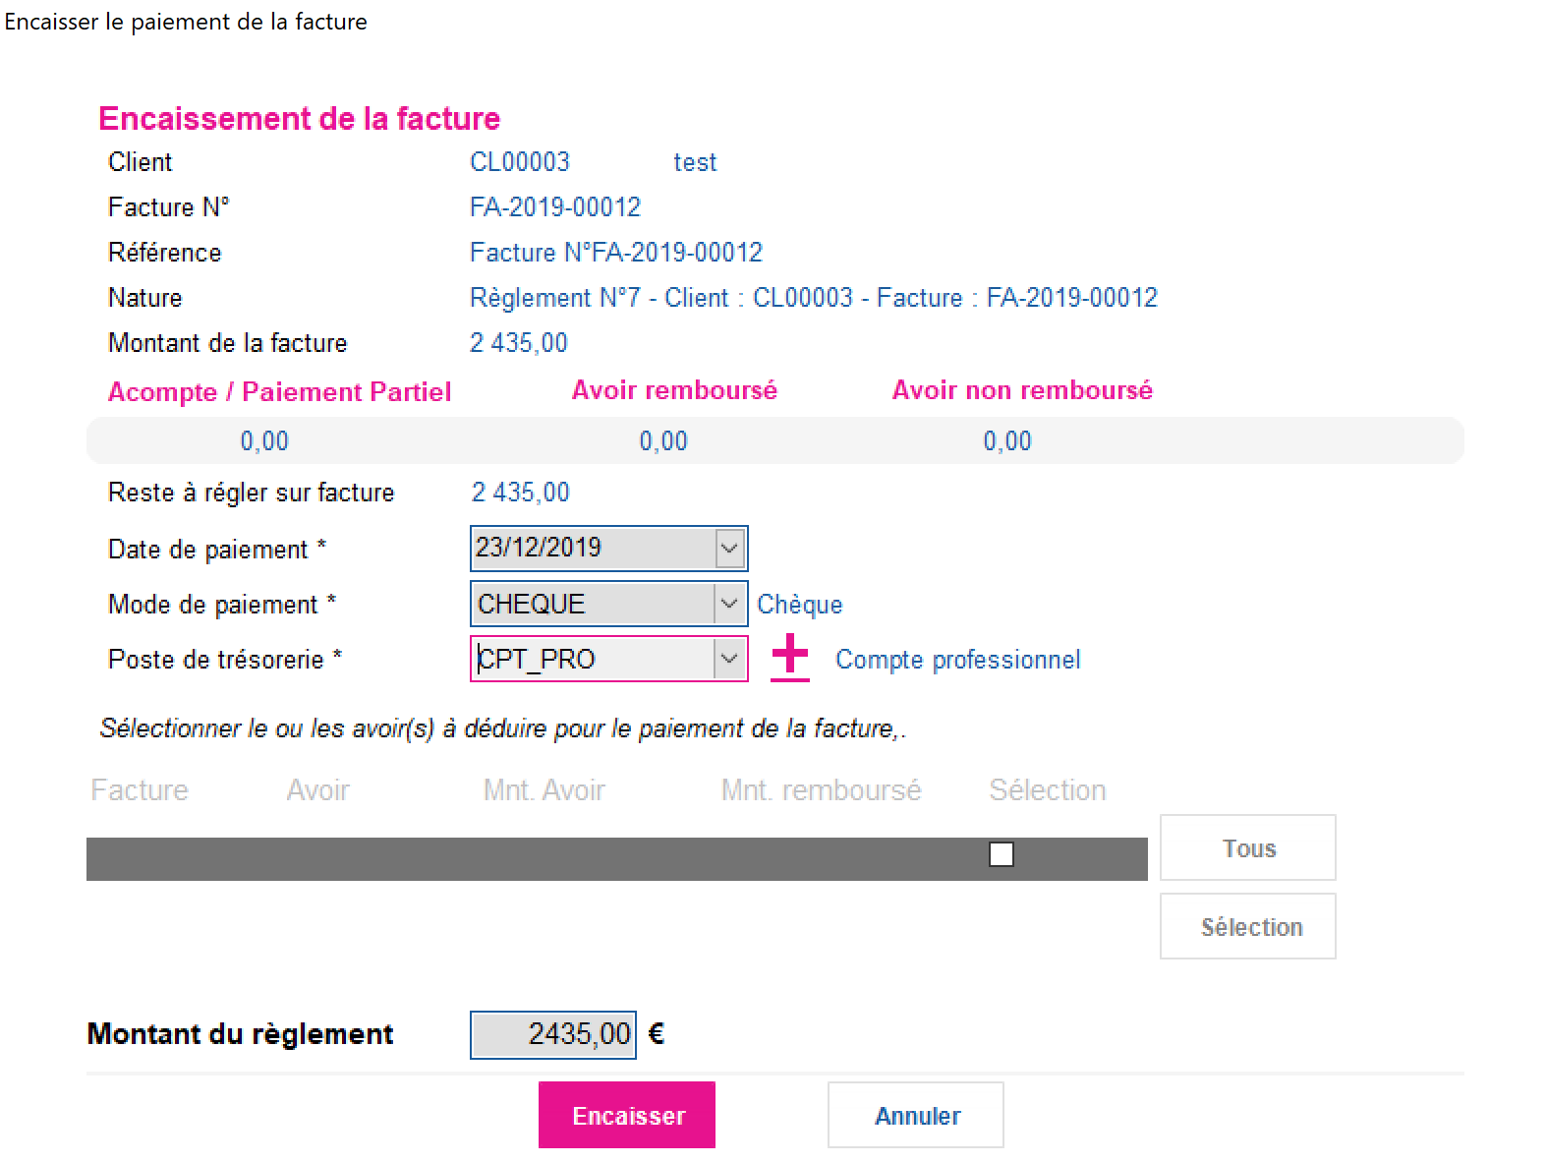1546x1163 pixels.
Task: Open the Date de paiement dropdown arrow
Action: click(x=729, y=549)
